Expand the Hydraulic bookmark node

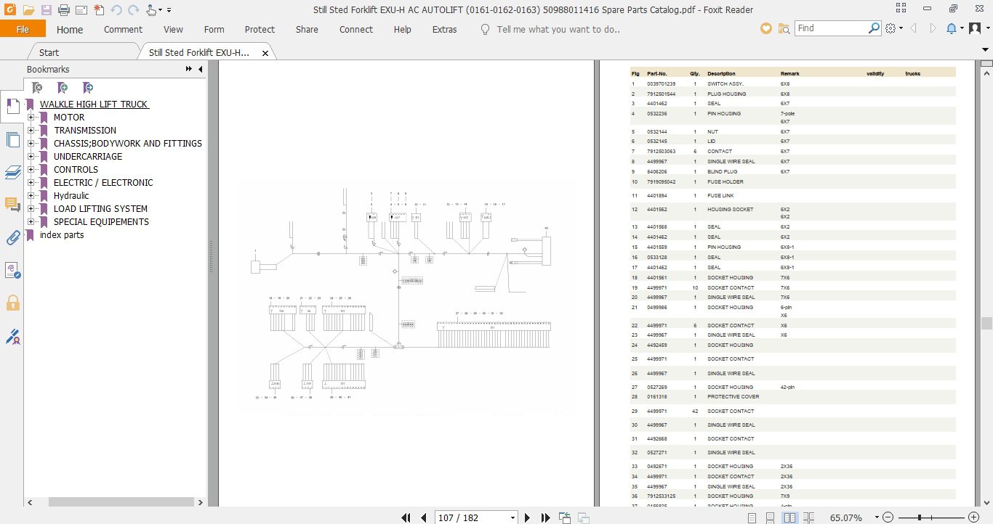[x=31, y=196]
